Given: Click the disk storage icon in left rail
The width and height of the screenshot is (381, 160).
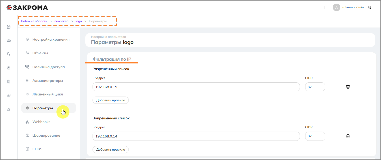Looking at the screenshot, I should 9,41.
